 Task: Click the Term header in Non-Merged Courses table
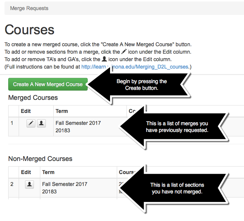[x=49, y=172]
